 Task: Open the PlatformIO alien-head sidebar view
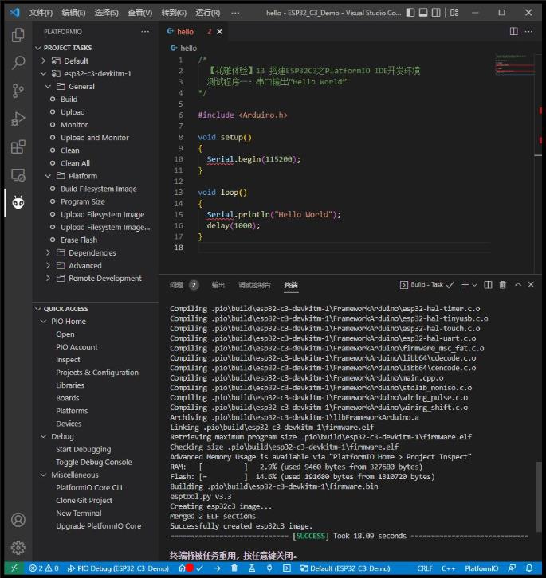(x=18, y=202)
